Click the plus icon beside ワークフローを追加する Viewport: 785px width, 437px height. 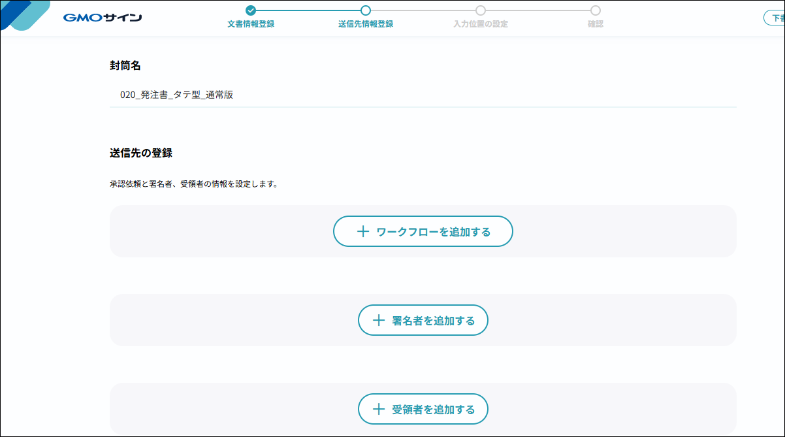coord(363,232)
